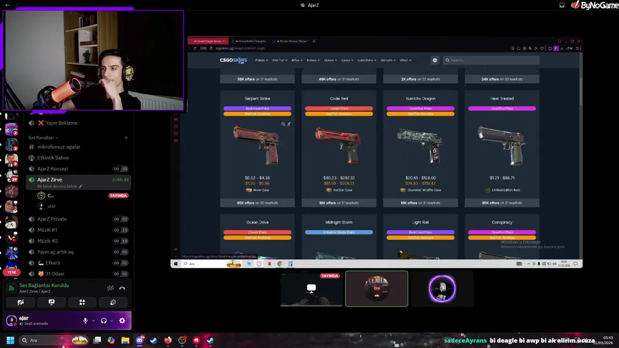
Task: Join AjarZ Konseyi voice channel
Action: tap(52, 169)
